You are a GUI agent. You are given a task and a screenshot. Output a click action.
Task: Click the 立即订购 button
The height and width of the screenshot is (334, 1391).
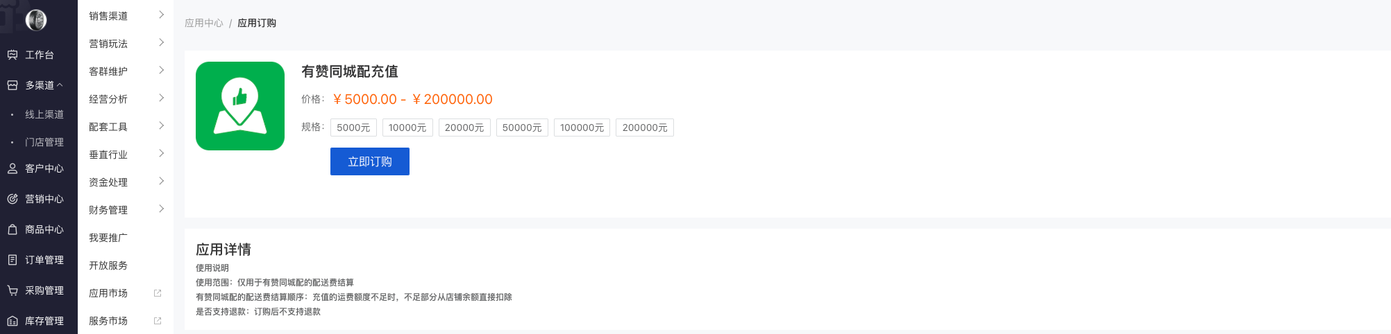coord(370,161)
